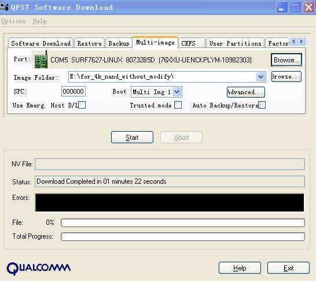Close the QPST Software Download window
The height and width of the screenshot is (282, 316).
pyautogui.click(x=308, y=8)
